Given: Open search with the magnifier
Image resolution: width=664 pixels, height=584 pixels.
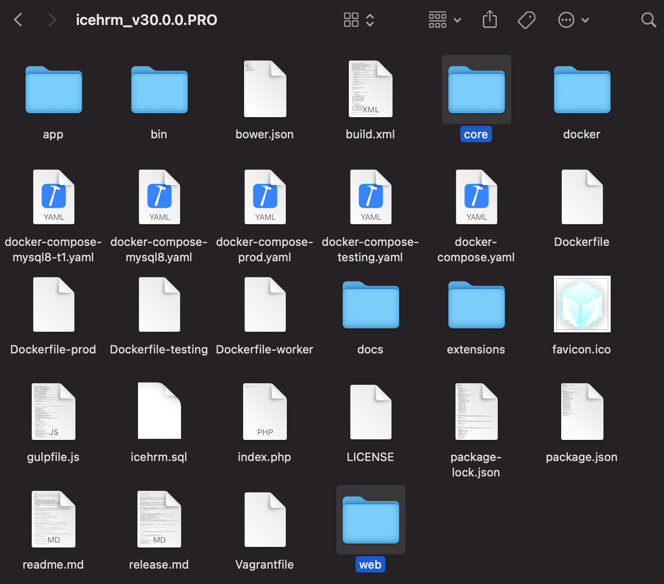Looking at the screenshot, I should [x=649, y=20].
